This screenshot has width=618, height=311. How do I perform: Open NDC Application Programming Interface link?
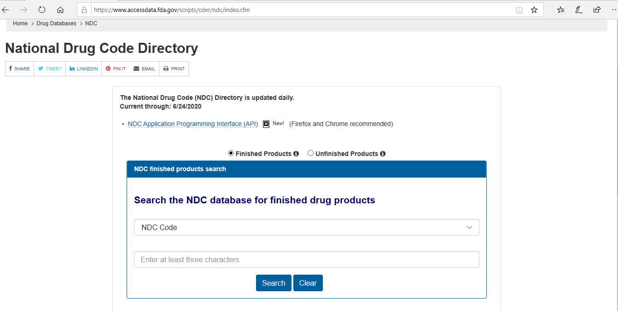tap(192, 124)
